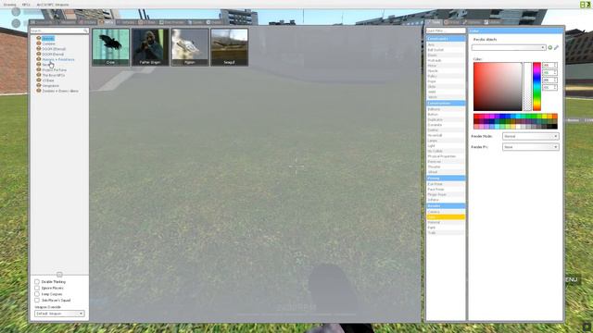Spawn the Seagull NPC
The image size is (593, 333).
pyautogui.click(x=229, y=47)
